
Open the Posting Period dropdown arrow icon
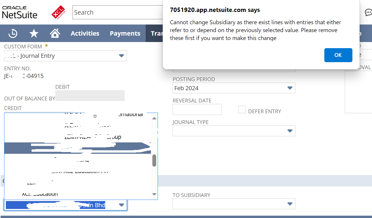tap(290, 88)
